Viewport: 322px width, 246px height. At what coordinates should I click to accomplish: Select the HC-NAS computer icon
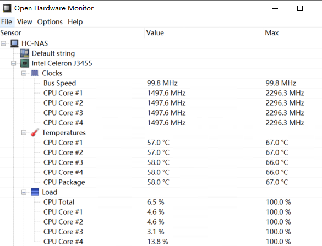coord(14,43)
